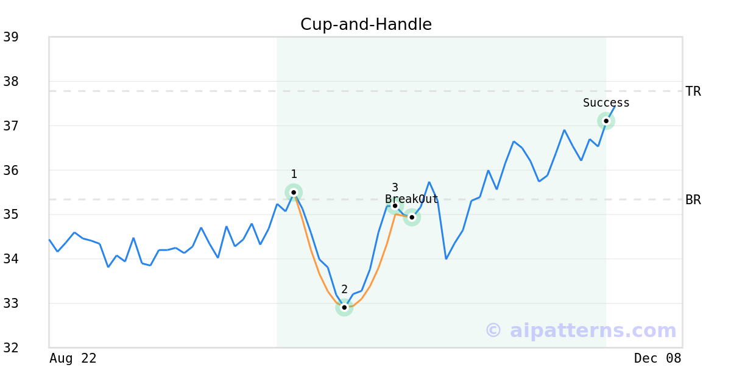Select the BR breakout line label
Viewport: 731px width, 384px height.
coord(693,199)
